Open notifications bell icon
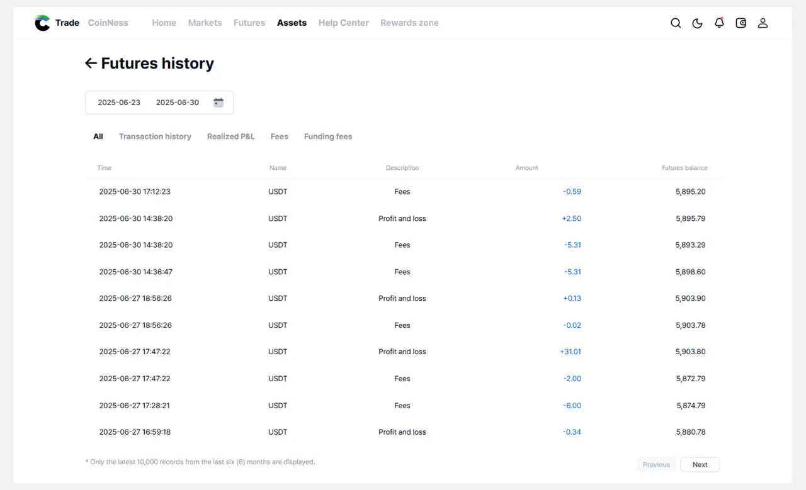The image size is (806, 490). pos(719,23)
